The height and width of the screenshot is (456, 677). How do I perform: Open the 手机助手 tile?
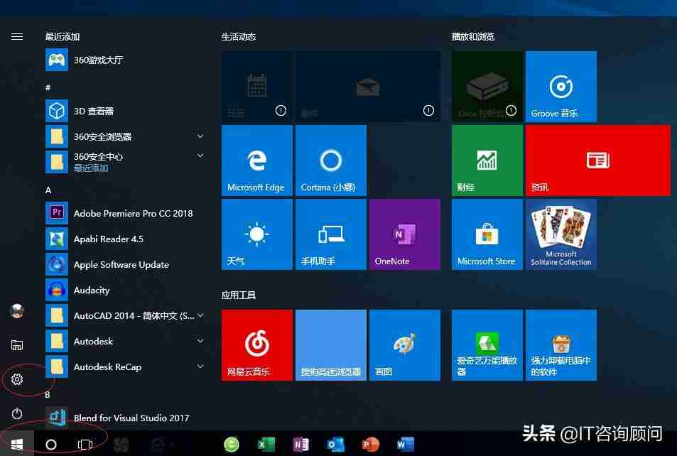click(x=331, y=234)
